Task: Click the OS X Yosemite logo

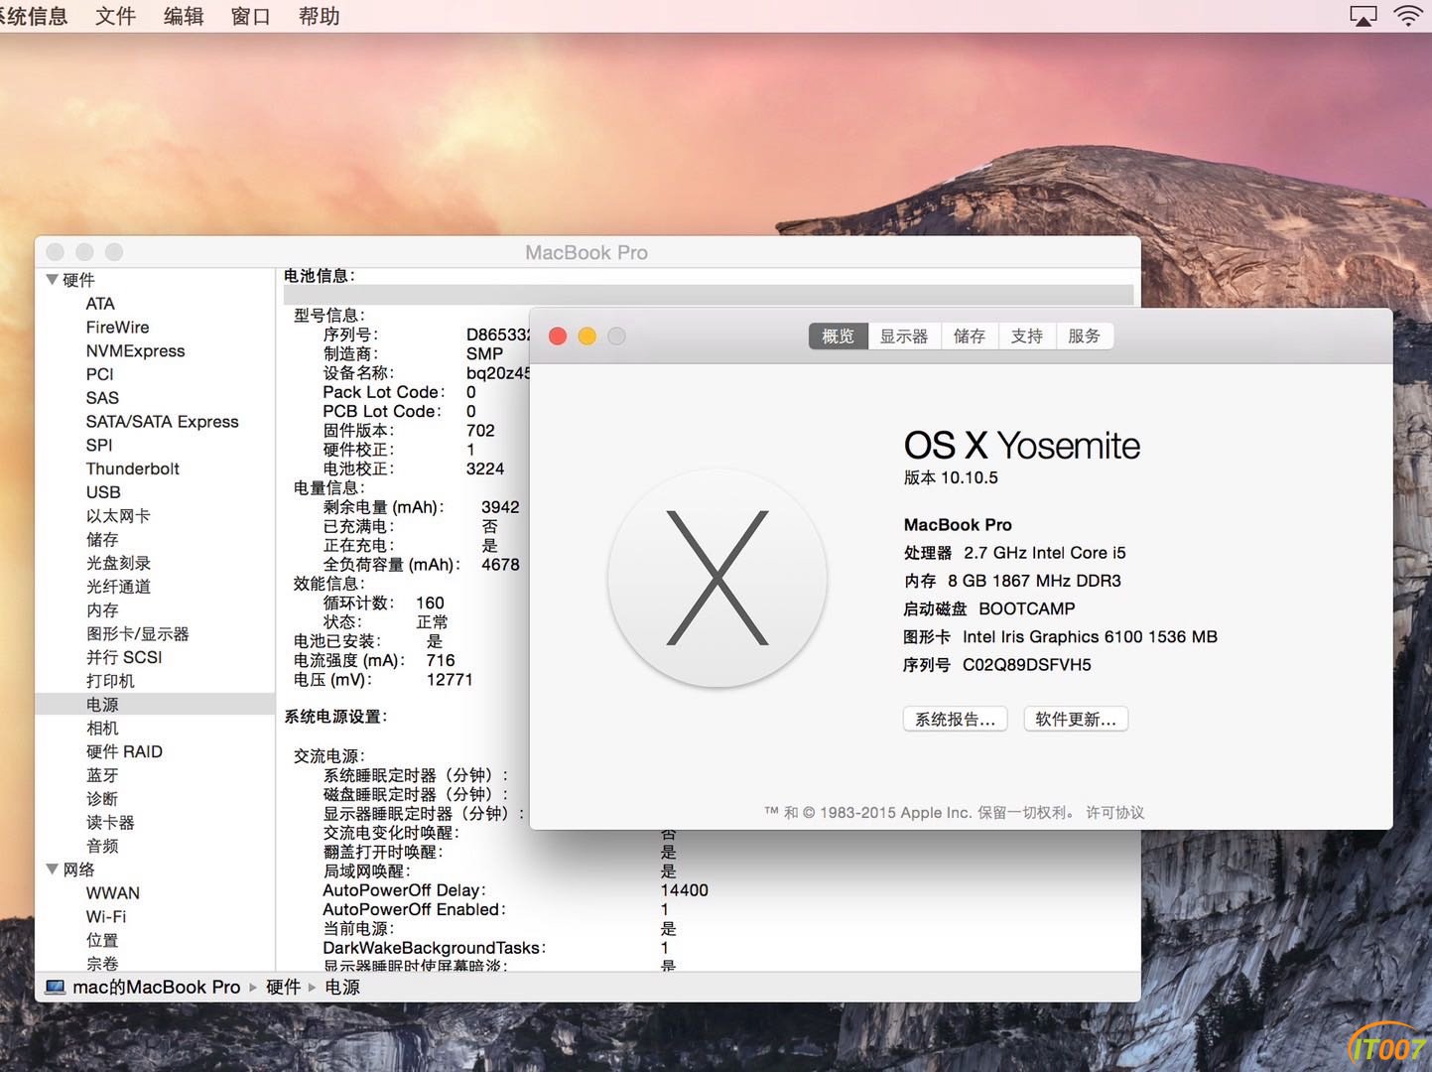Action: pyautogui.click(x=716, y=578)
